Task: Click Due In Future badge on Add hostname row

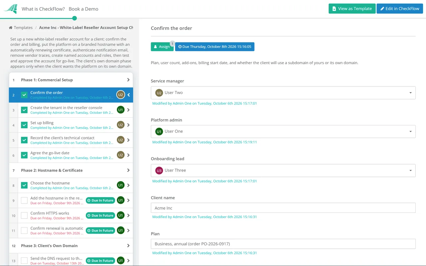Action: point(100,200)
